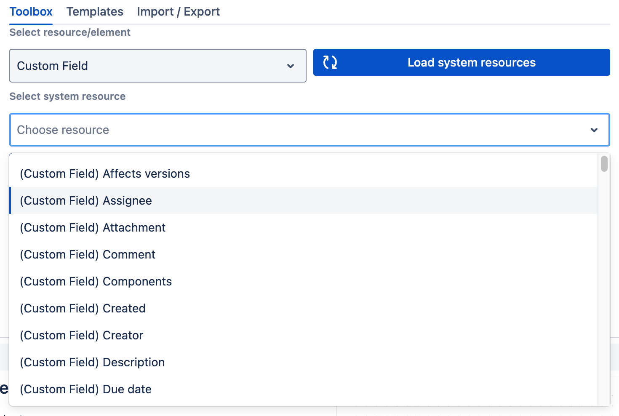
Task: Choose Components from the resource list
Action: pyautogui.click(x=96, y=282)
